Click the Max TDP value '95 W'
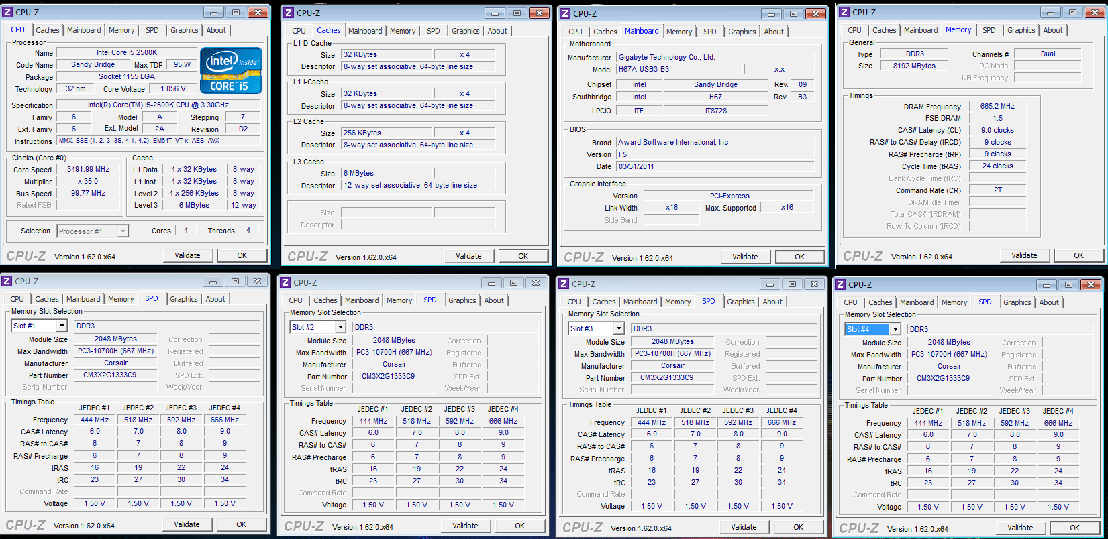Screen dimensions: 1108x539 (x=182, y=64)
